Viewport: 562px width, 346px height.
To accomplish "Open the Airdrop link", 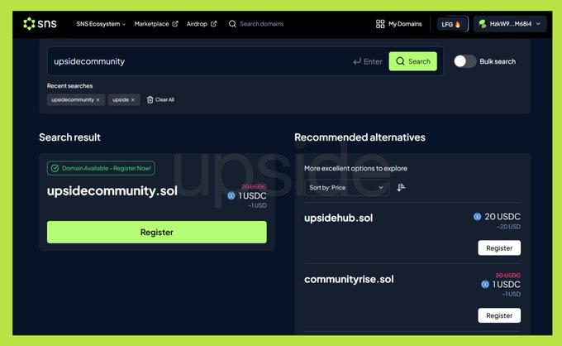I will click(202, 24).
